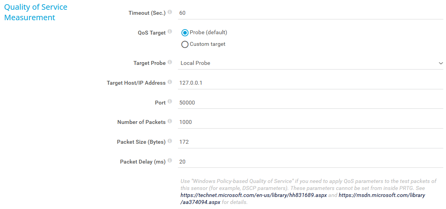Screen dimensions: 446x209
Task: Show help for the Port field
Action: 170,102
